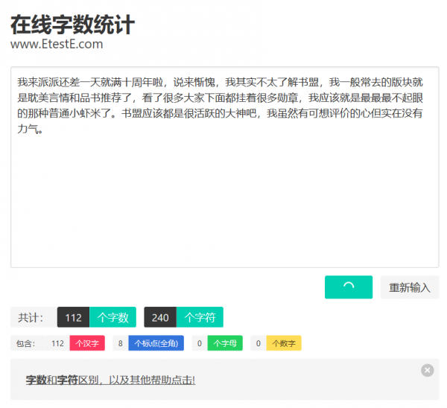Click the 在线字数统计 page title
Screen dimensions: 447x408
72,25
